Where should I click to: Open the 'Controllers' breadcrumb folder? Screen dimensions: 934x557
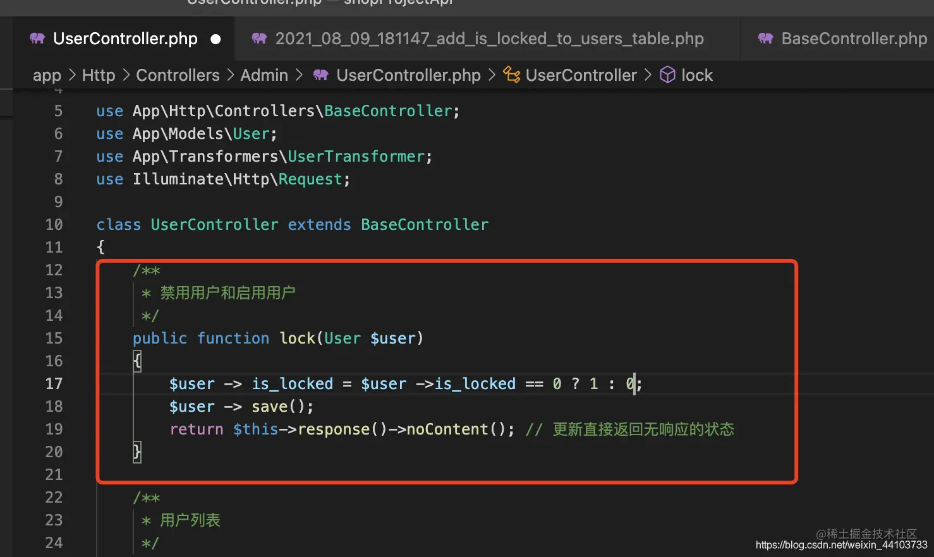coord(178,75)
